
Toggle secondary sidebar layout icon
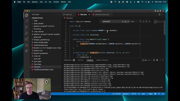(160, 11)
